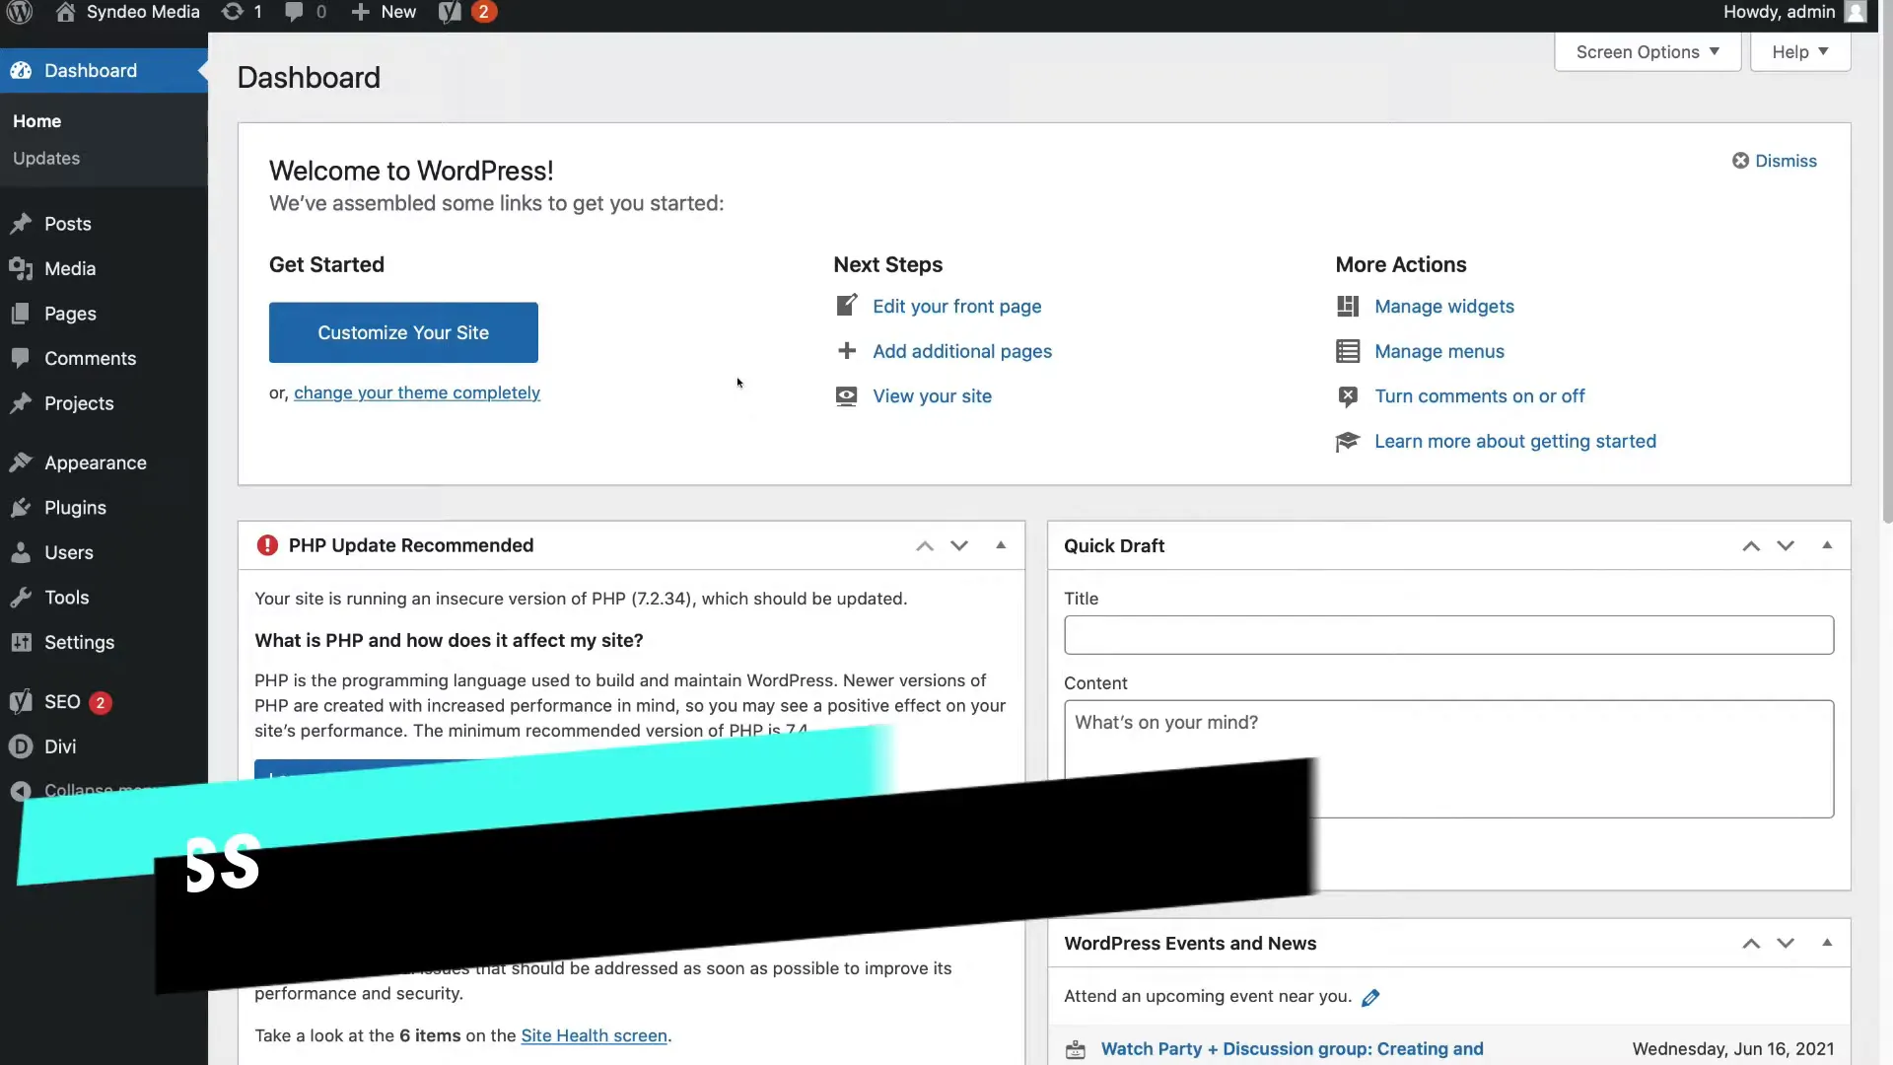
Task: Go to Updates submenu item
Action: tap(46, 158)
